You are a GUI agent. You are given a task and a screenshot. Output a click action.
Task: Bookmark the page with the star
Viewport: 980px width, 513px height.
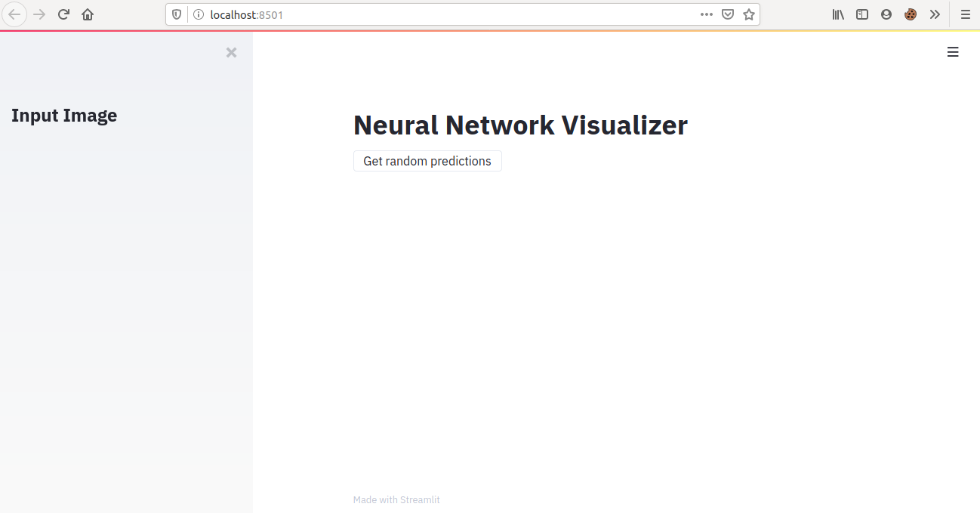pyautogui.click(x=748, y=14)
